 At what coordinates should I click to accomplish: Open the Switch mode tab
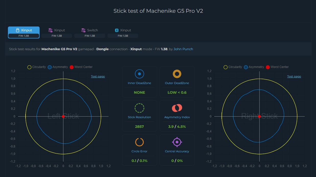[x=90, y=32]
